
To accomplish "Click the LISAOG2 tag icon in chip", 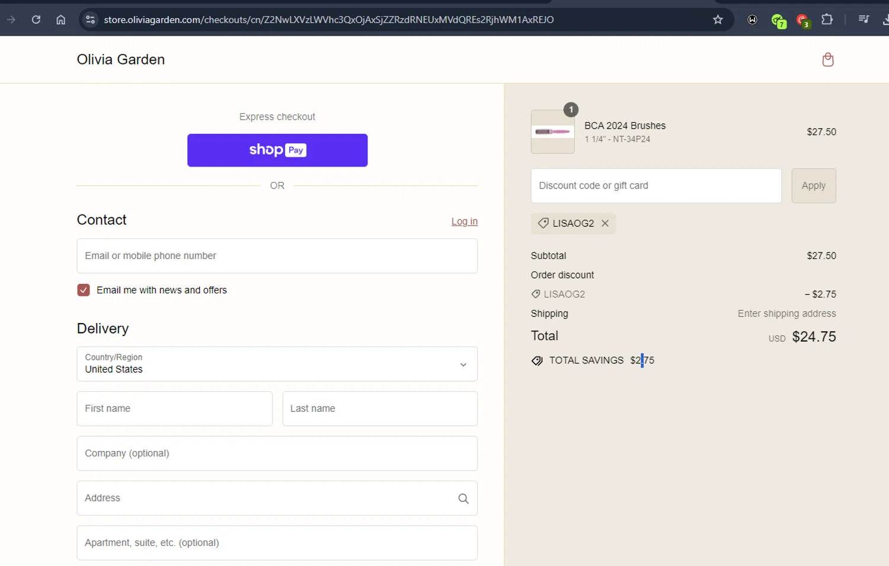I will 543,223.
